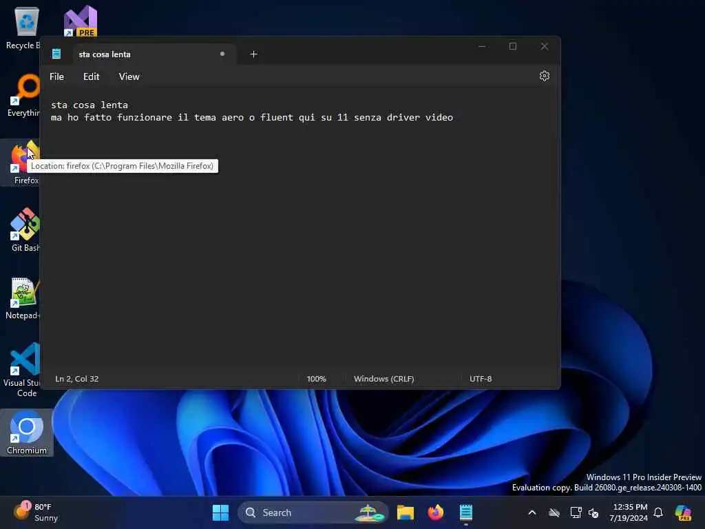
Task: Click the Windows (CRLF) line ending entry
Action: (383, 379)
